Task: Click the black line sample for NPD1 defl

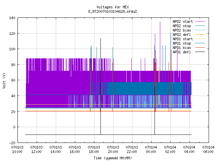Action: (200, 52)
